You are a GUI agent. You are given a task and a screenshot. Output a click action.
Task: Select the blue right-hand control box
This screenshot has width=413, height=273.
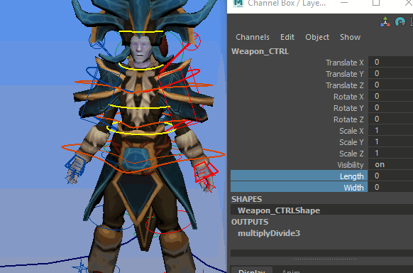click(75, 166)
